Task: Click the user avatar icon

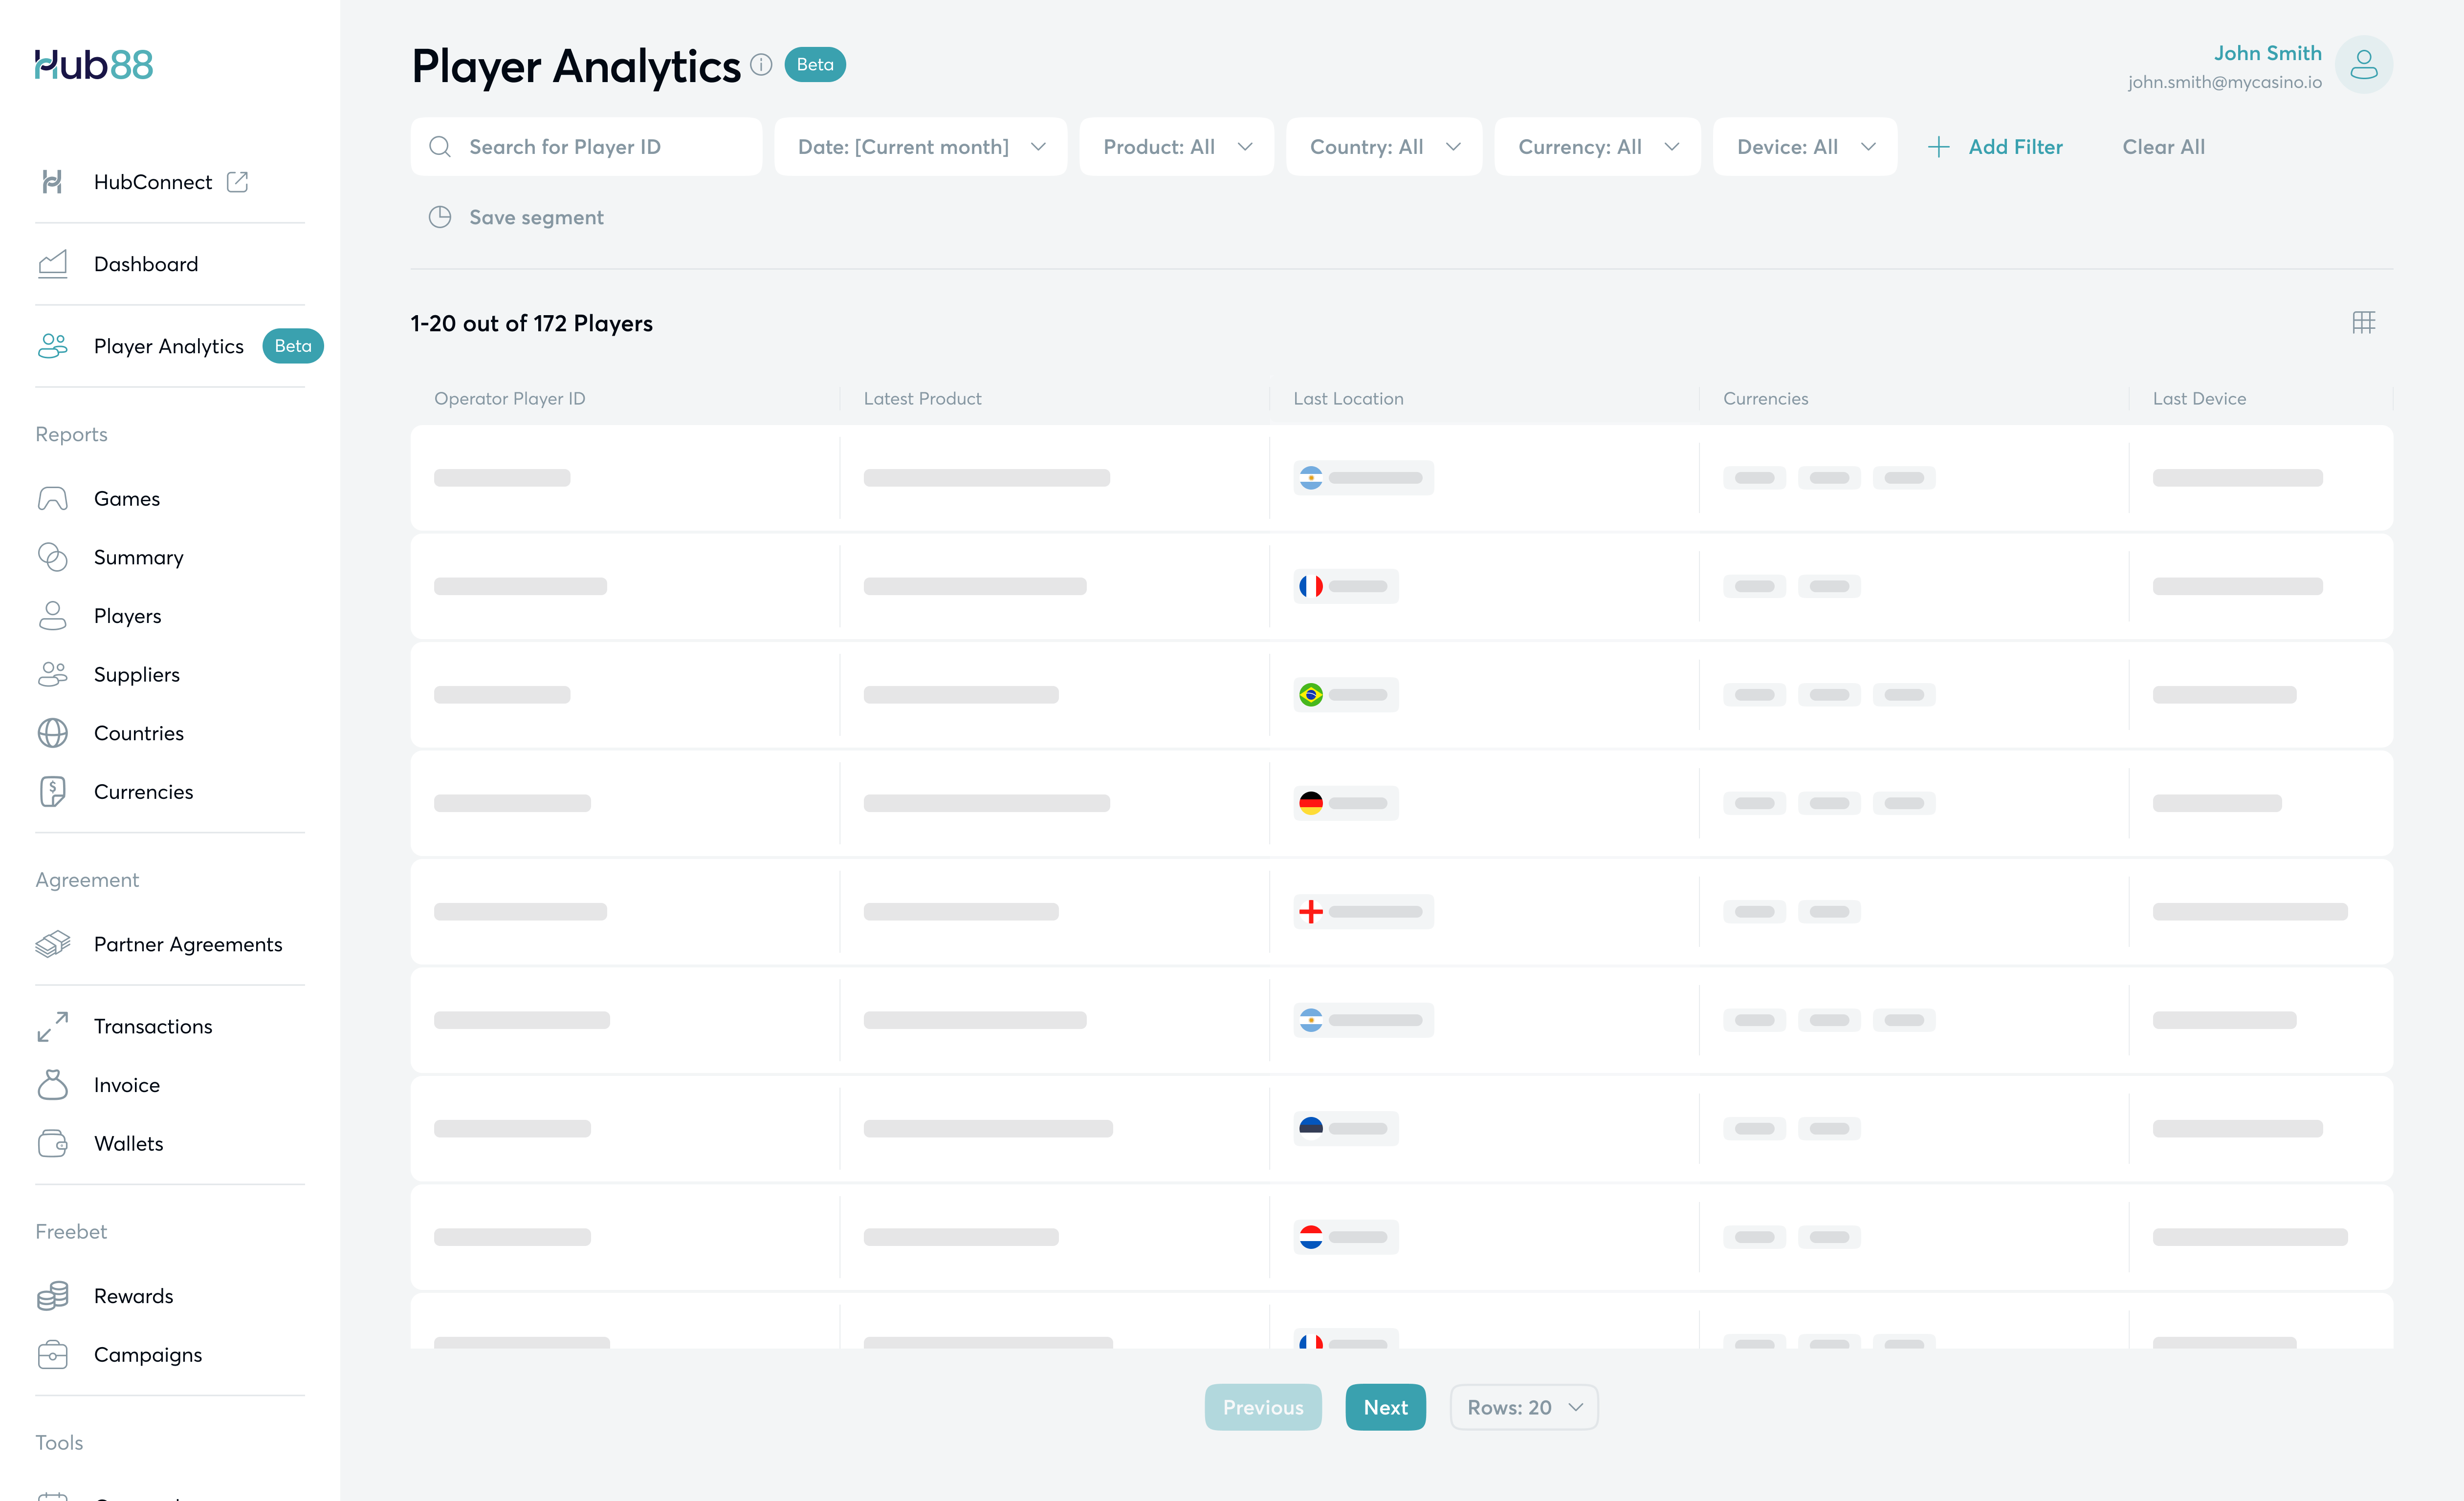Action: (2363, 65)
